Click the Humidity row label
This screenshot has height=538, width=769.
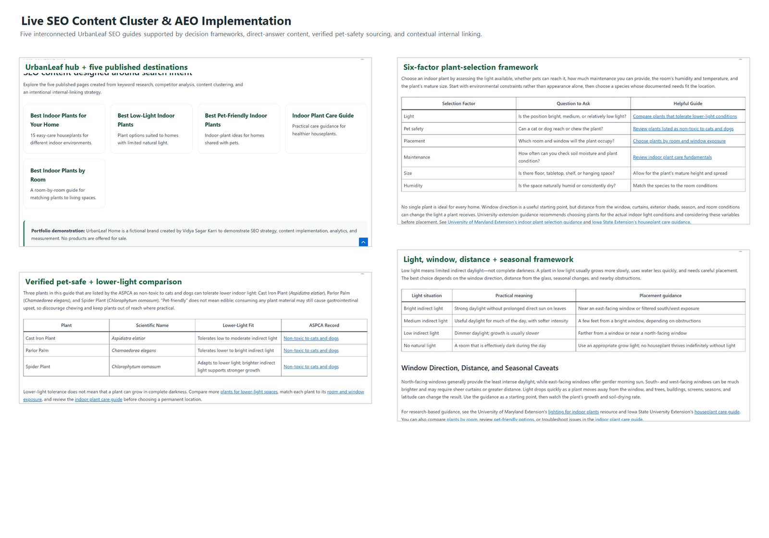point(413,185)
